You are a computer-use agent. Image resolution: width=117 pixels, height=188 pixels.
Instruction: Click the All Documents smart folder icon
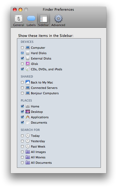(x=28, y=163)
